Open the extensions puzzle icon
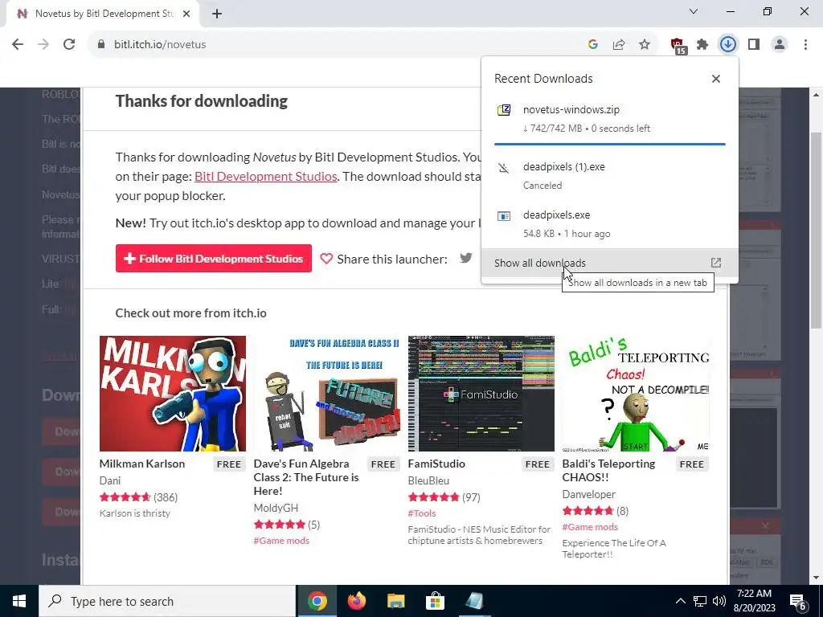823x617 pixels. (702, 45)
